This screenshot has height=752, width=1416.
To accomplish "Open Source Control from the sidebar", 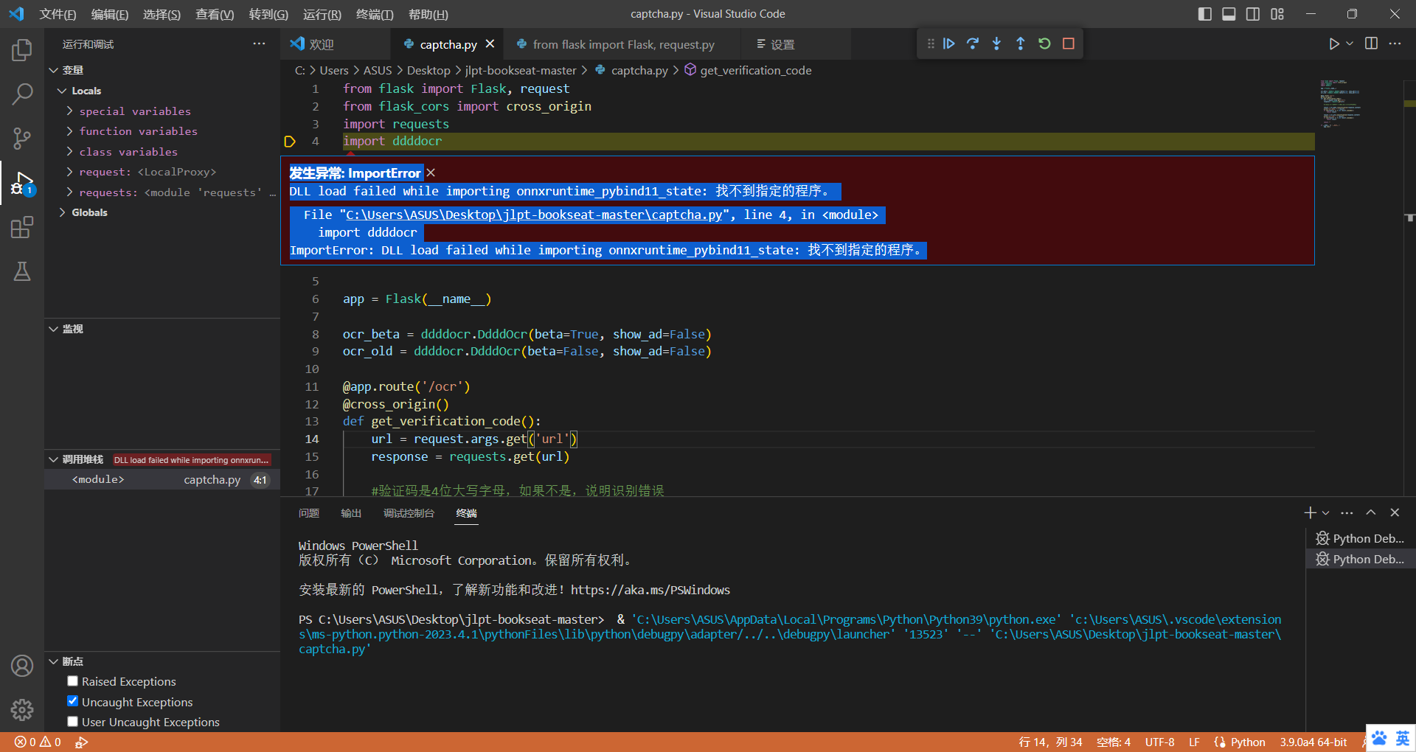I will [22, 139].
